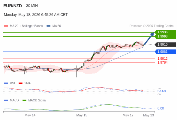Click the 30 MIN timeframe label
Image resolution: width=177 pixels, height=120 pixels.
tap(32, 6)
